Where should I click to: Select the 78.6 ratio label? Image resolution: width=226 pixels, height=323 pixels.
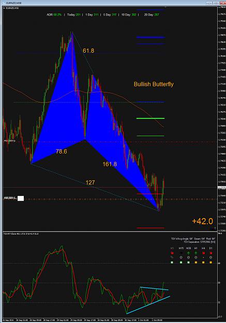coord(61,151)
